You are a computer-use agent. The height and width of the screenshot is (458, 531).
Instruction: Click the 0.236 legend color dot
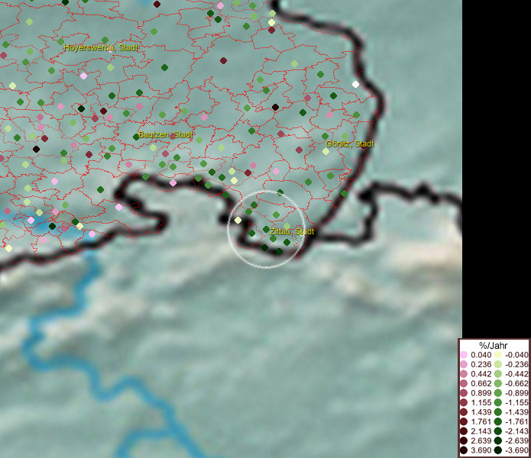click(463, 364)
